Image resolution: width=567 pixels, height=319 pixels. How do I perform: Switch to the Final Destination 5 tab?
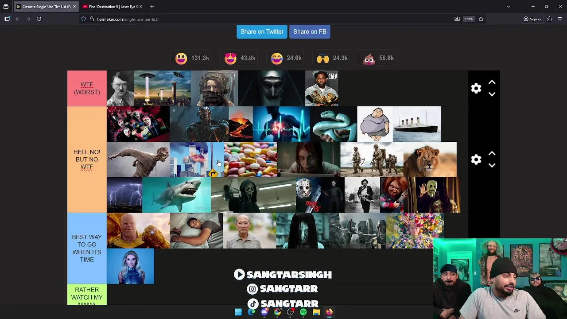113,7
